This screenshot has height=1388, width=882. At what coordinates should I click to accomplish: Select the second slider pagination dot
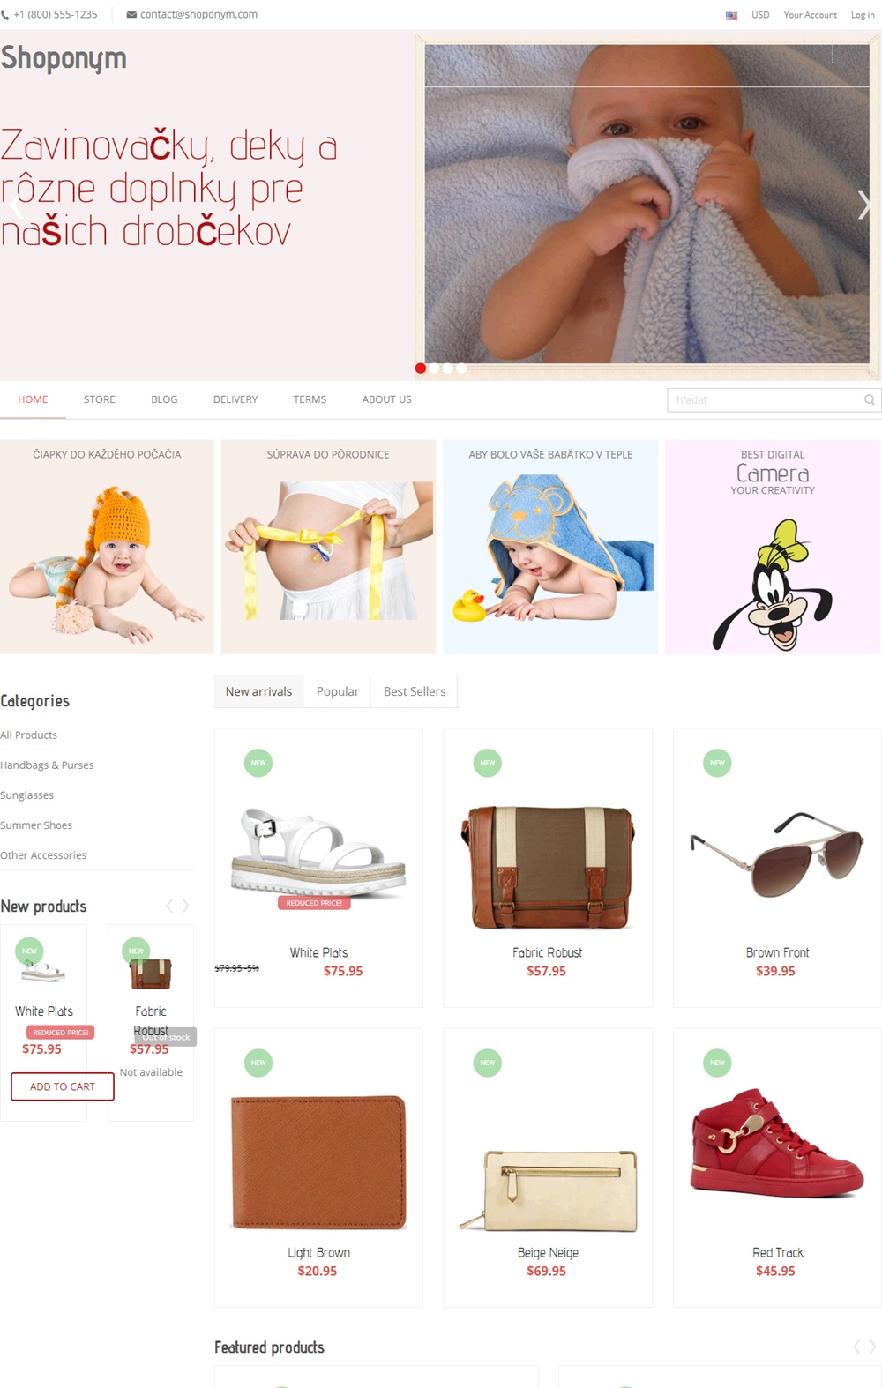click(434, 369)
